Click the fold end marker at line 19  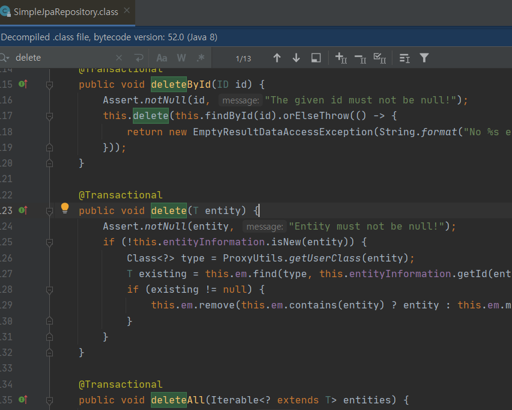[50, 148]
